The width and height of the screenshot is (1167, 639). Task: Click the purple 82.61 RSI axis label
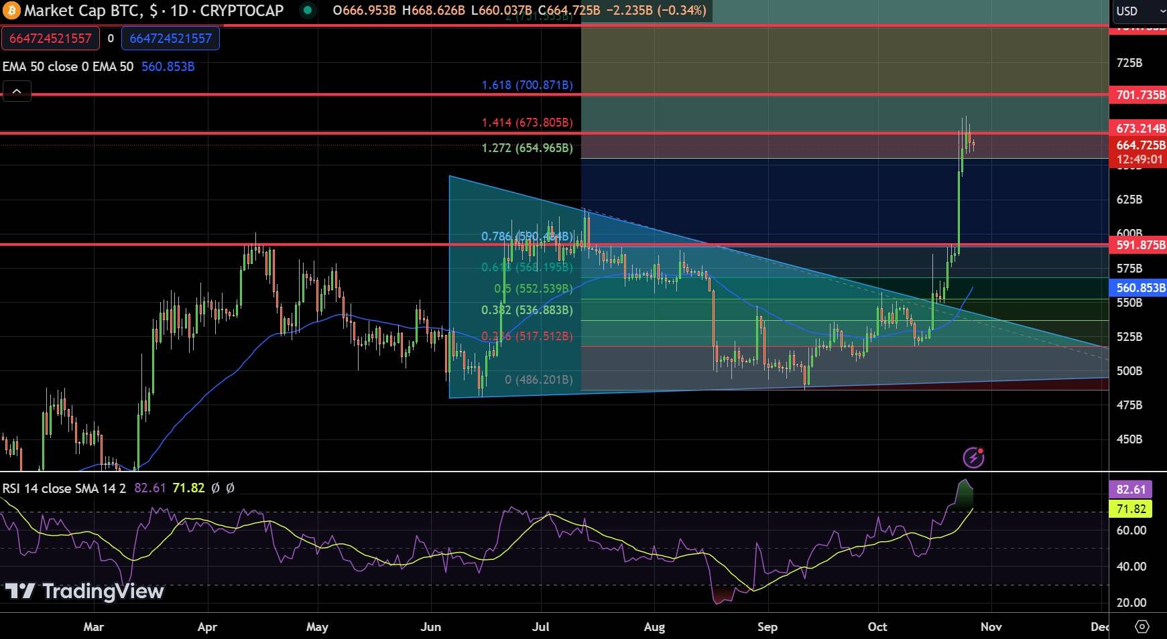coord(1131,490)
